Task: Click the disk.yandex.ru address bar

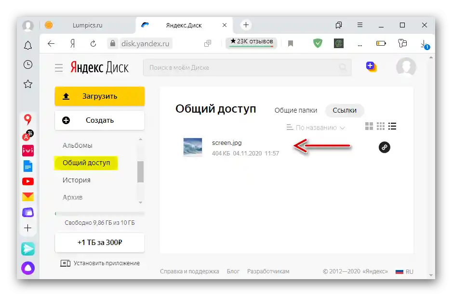Action: tap(145, 43)
